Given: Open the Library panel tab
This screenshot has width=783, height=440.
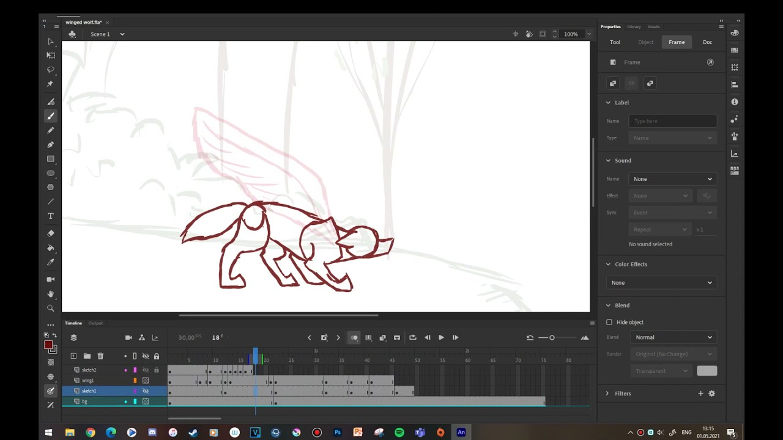Looking at the screenshot, I should [634, 27].
